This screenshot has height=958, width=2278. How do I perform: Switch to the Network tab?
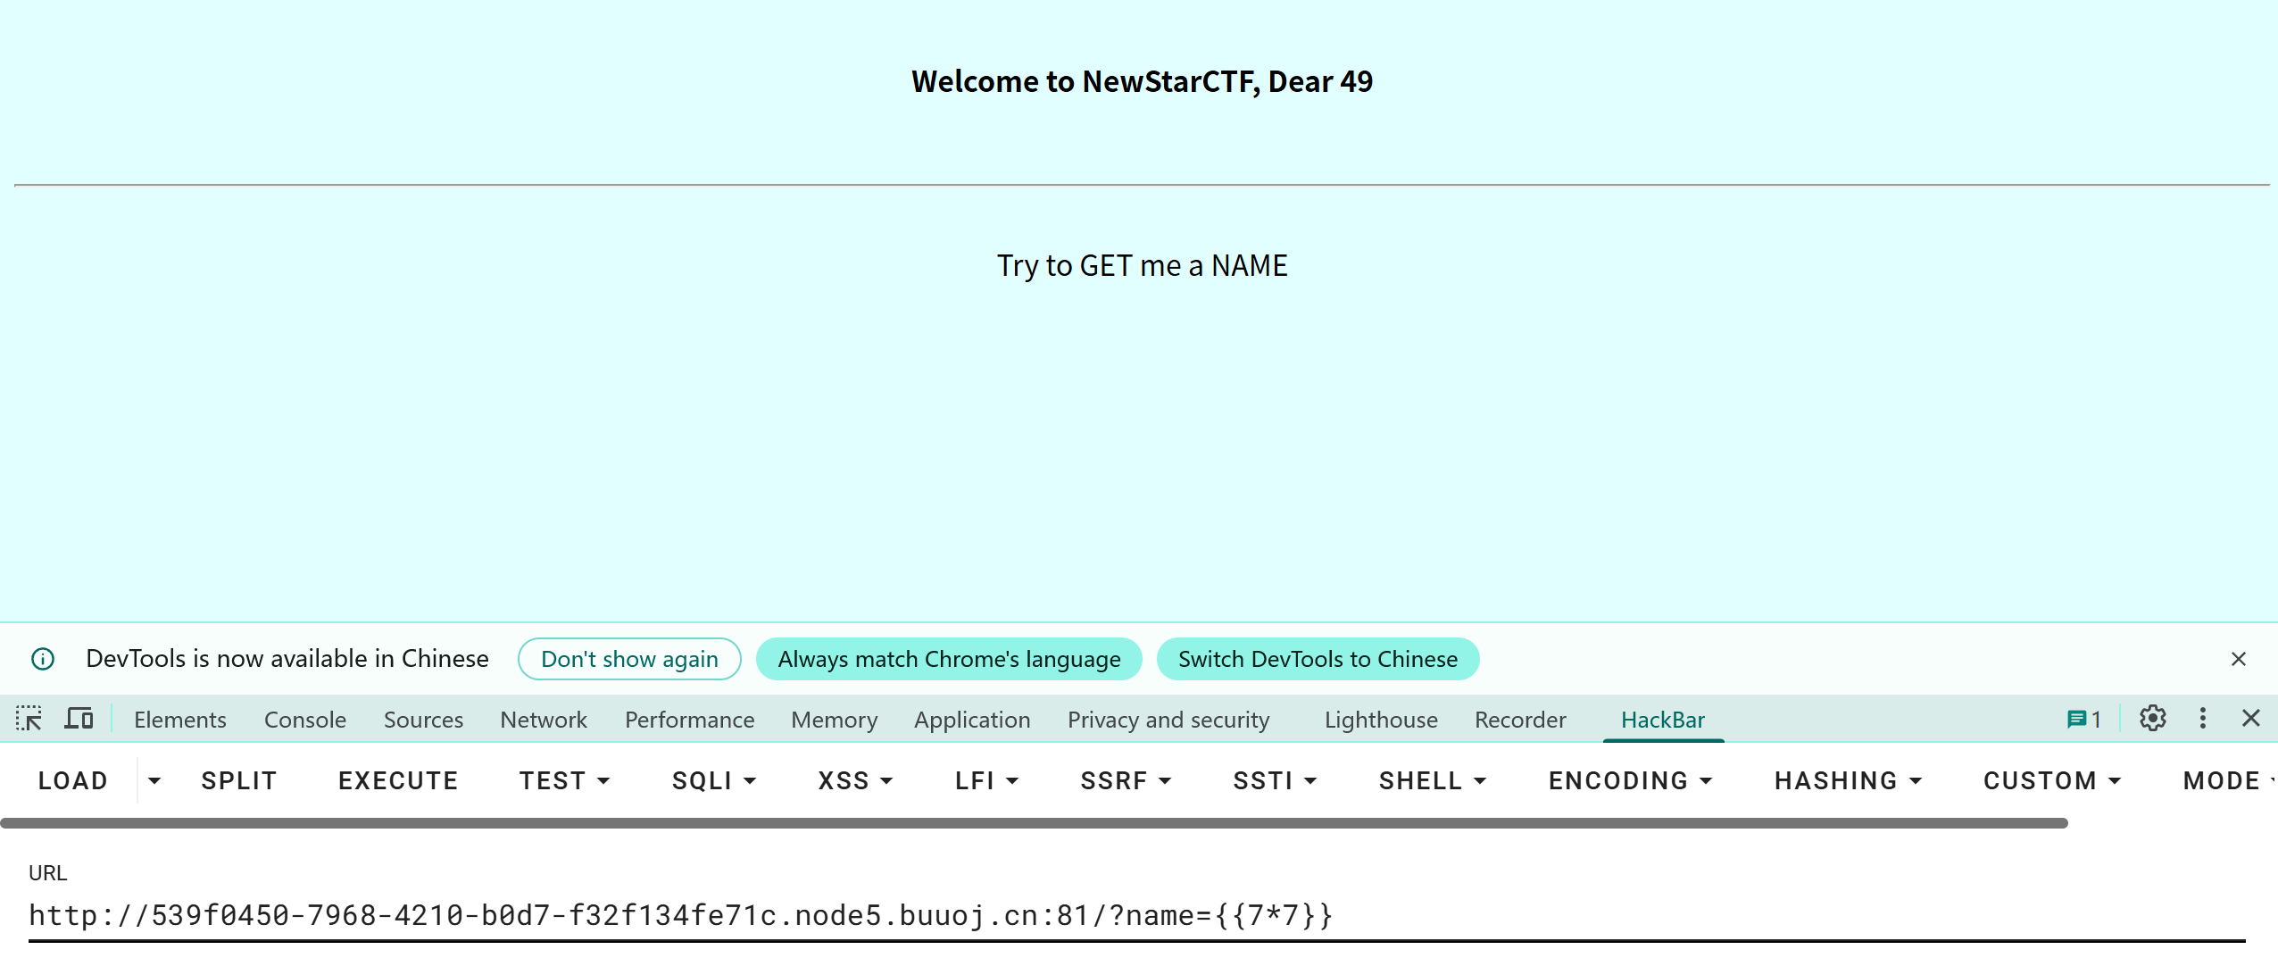544,719
